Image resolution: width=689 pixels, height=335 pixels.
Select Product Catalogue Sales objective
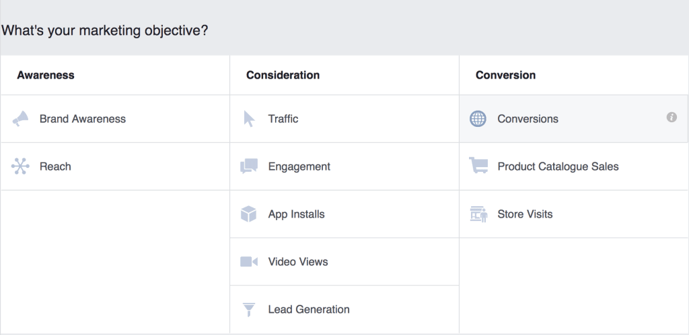pos(574,166)
